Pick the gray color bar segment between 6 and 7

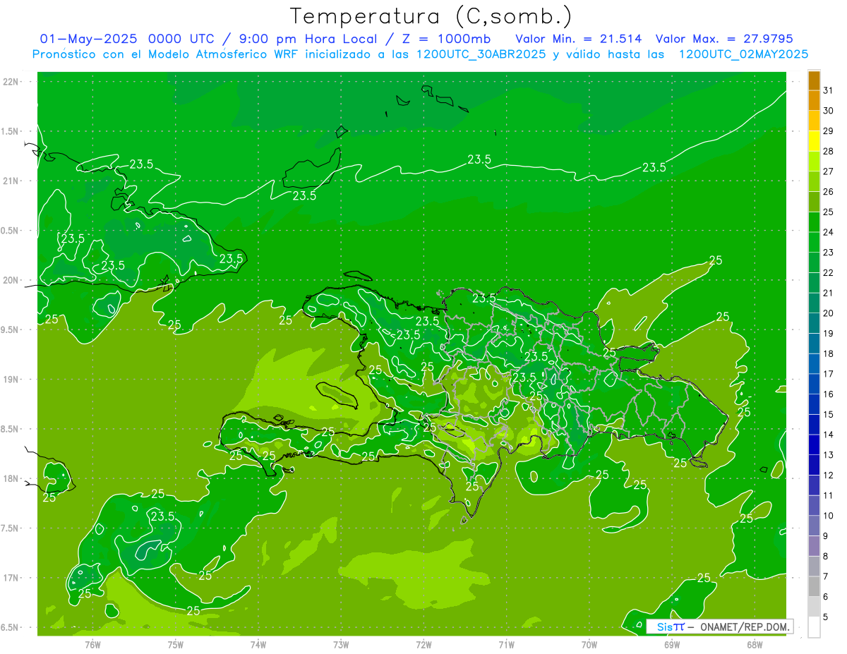point(814,586)
